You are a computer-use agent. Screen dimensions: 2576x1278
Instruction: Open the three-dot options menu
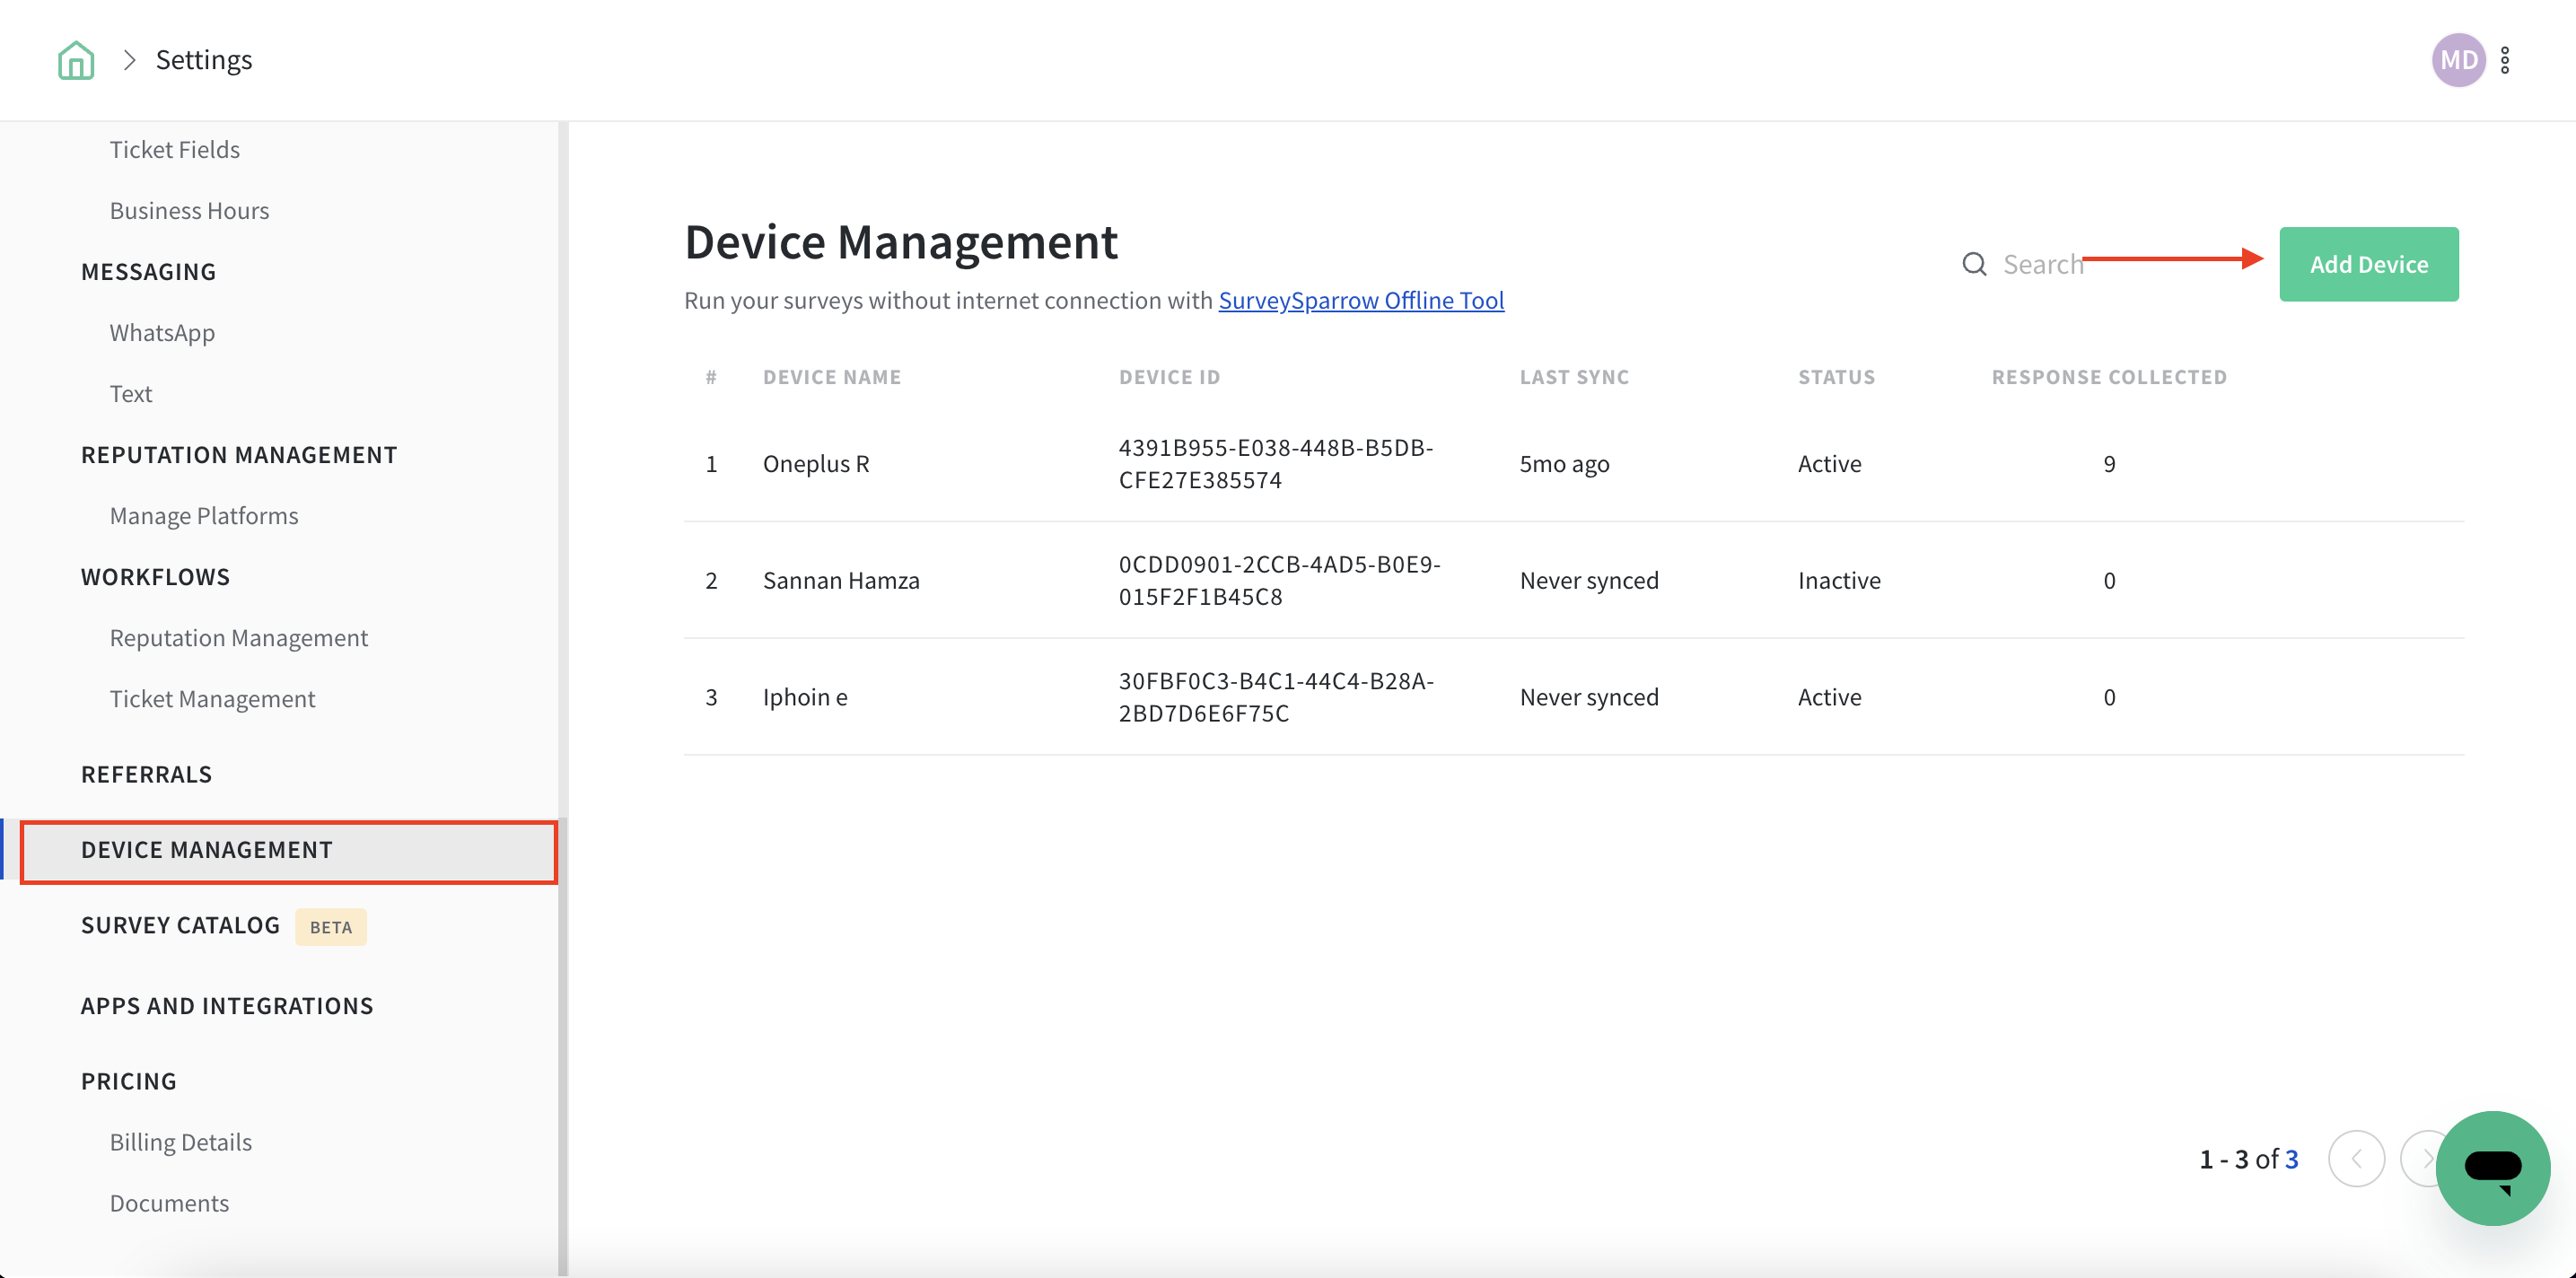tap(2505, 60)
